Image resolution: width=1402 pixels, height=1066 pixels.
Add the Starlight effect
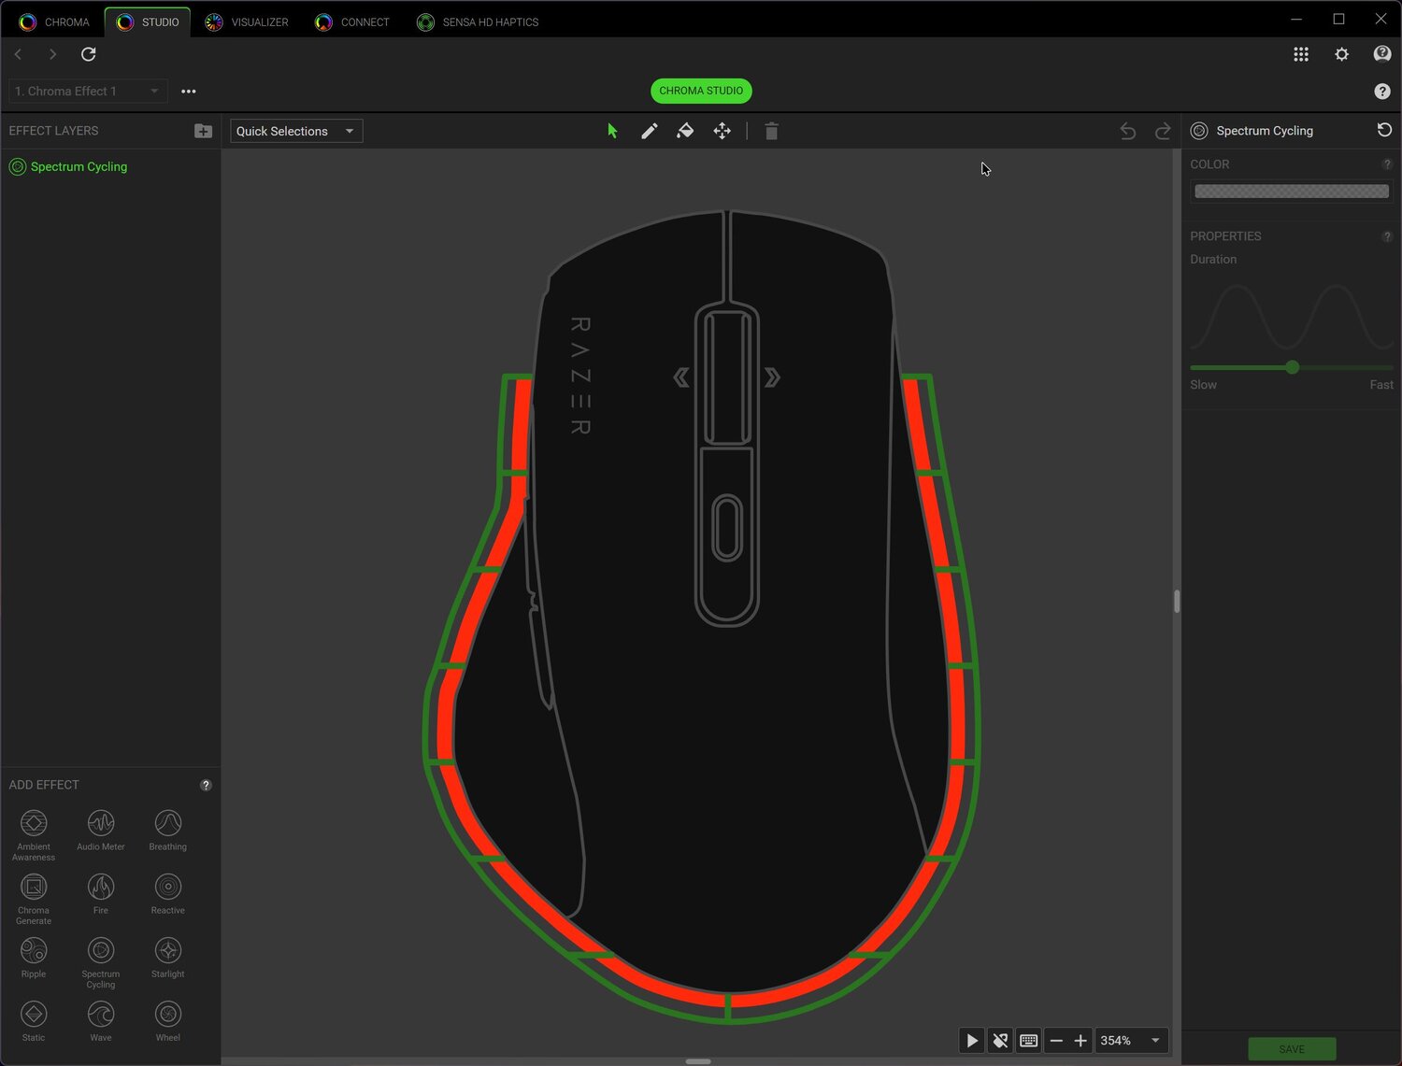[168, 957]
